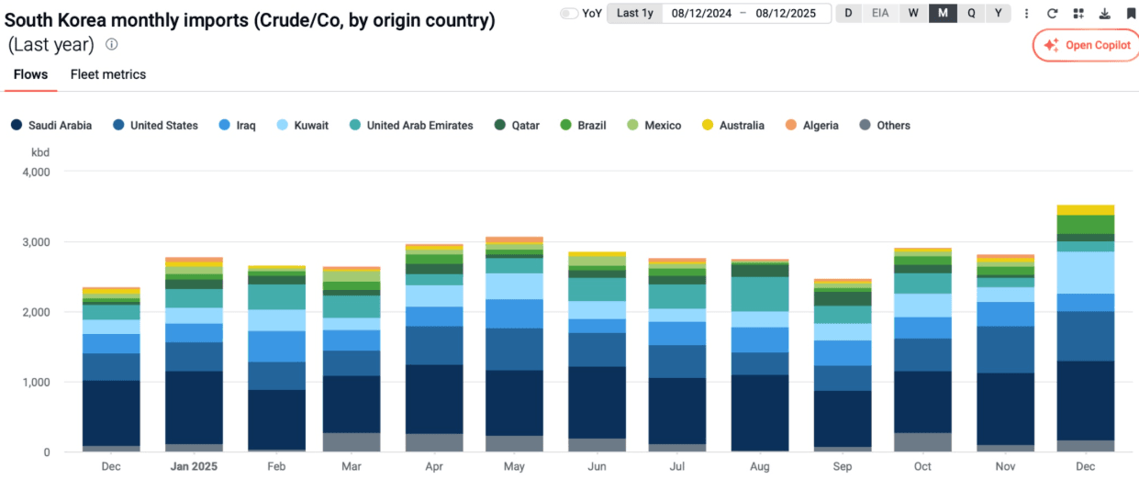1139x479 pixels.
Task: Toggle the United States legend item
Action: tap(155, 126)
